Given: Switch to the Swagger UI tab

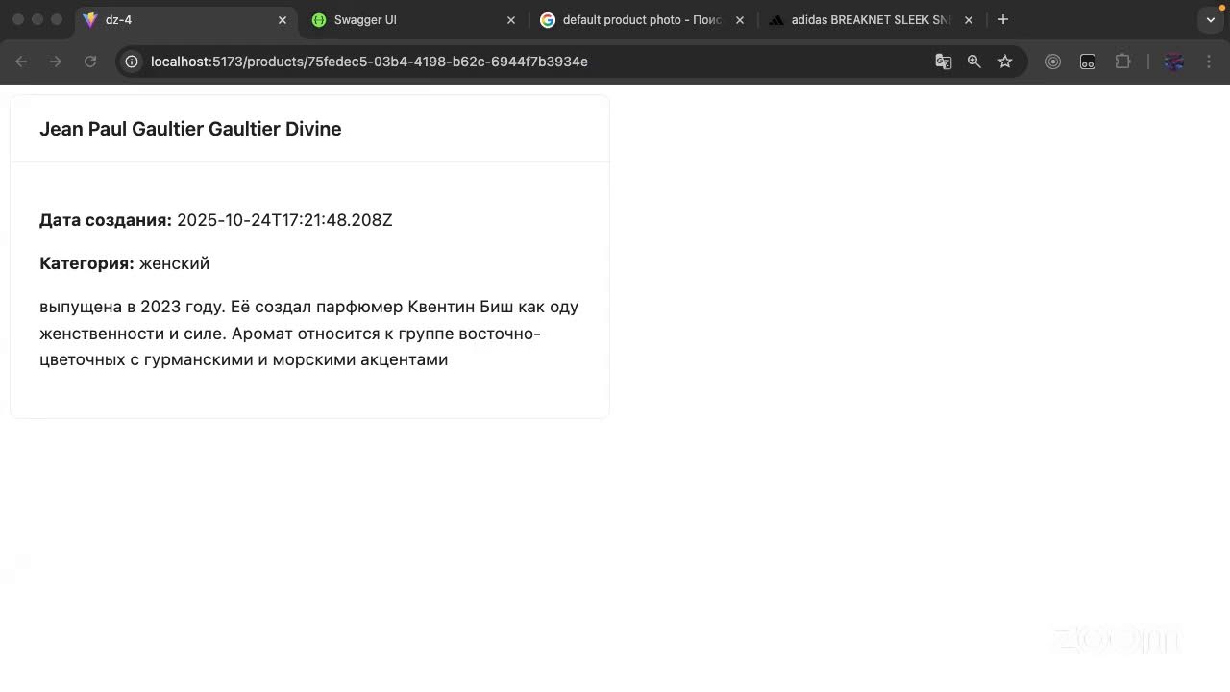Looking at the screenshot, I should coord(415,20).
